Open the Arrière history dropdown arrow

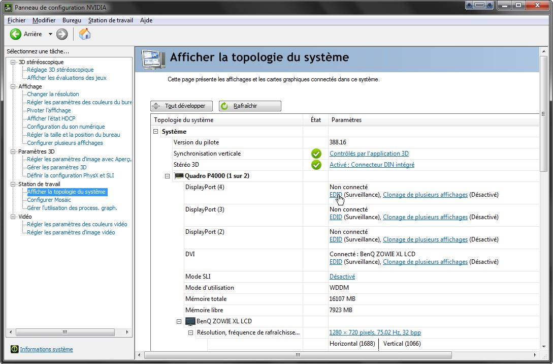50,34
